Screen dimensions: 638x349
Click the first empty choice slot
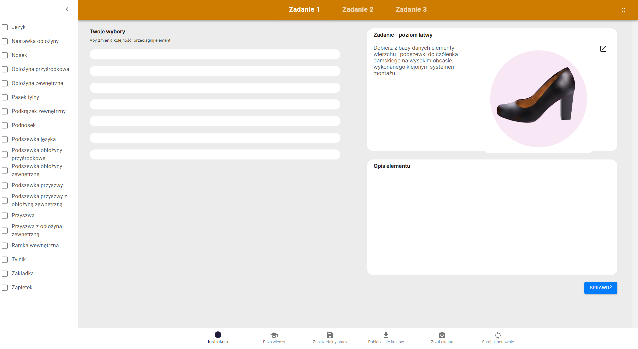click(x=215, y=54)
